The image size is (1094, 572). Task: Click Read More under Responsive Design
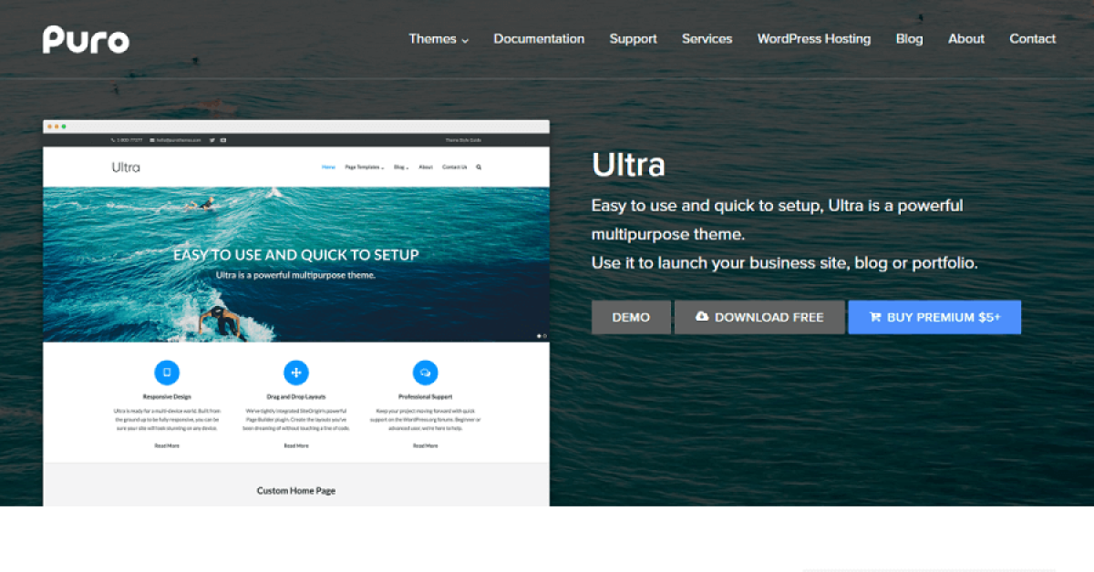pyautogui.click(x=167, y=445)
